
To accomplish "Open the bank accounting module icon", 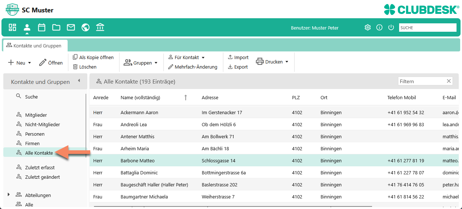I will pyautogui.click(x=100, y=27).
